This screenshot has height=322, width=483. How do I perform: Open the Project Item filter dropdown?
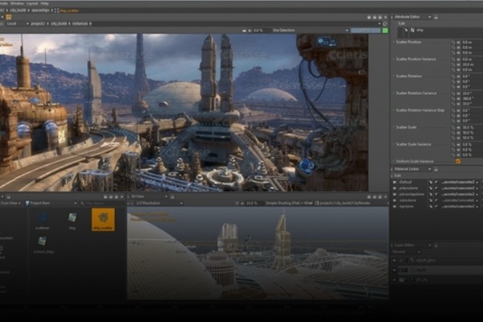pos(52,203)
